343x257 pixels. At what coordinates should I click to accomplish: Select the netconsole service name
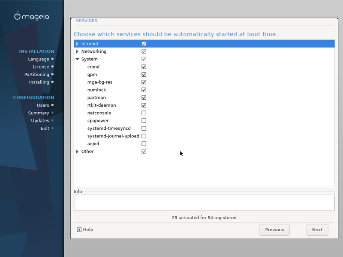click(x=99, y=113)
